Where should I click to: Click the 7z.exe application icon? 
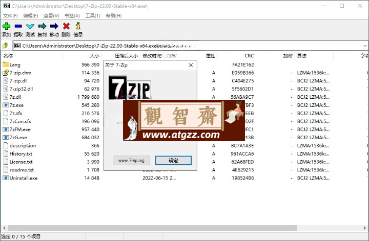click(6, 105)
